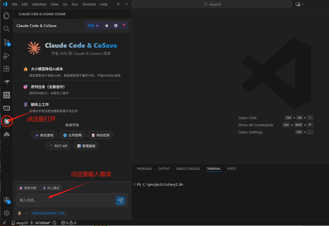
Task: Switch to the PROBLEMS panel tab
Action: click(144, 169)
